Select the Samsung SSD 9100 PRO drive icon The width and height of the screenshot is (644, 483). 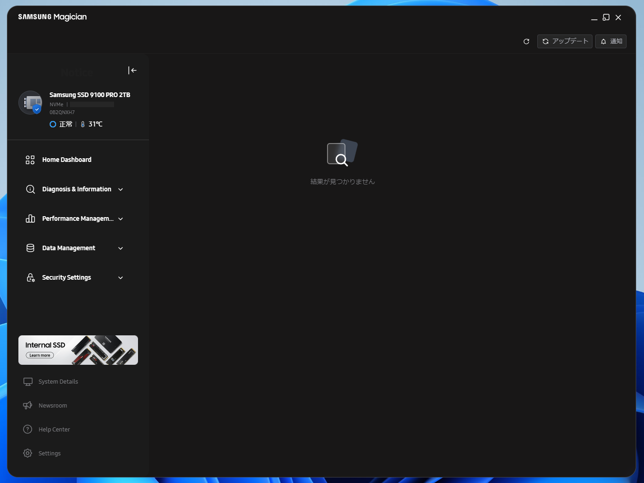coord(30,103)
